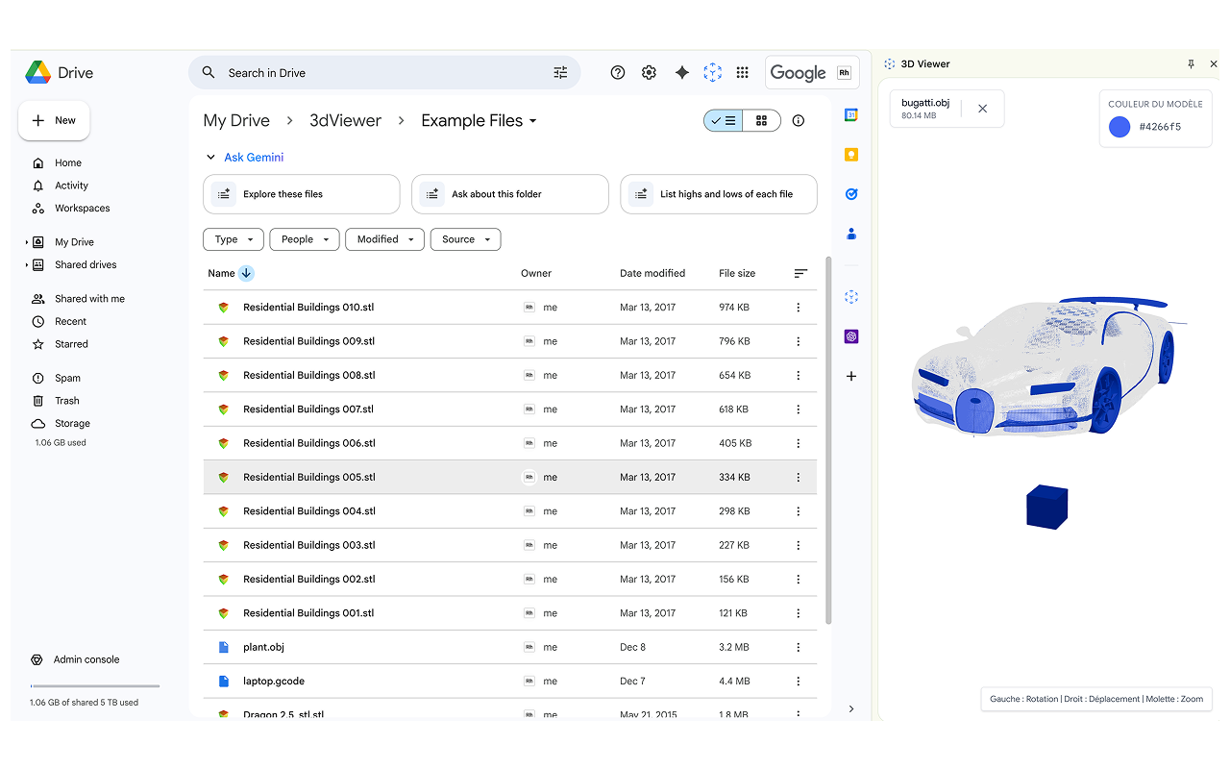Open Google Keep in the side panel
Image resolution: width=1230 pixels, height=769 pixels.
tap(850, 154)
